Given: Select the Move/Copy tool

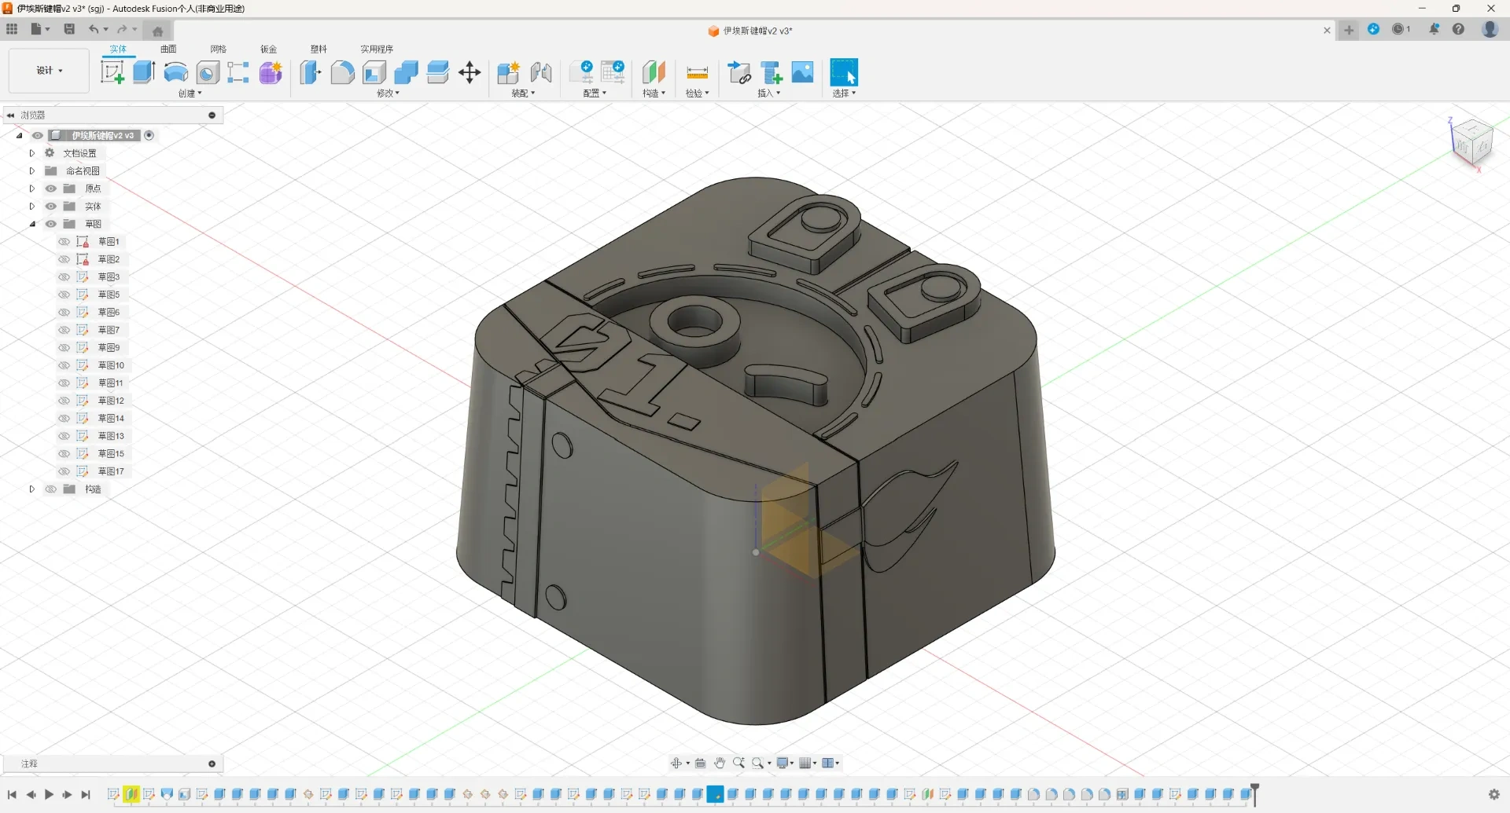Looking at the screenshot, I should [470, 73].
